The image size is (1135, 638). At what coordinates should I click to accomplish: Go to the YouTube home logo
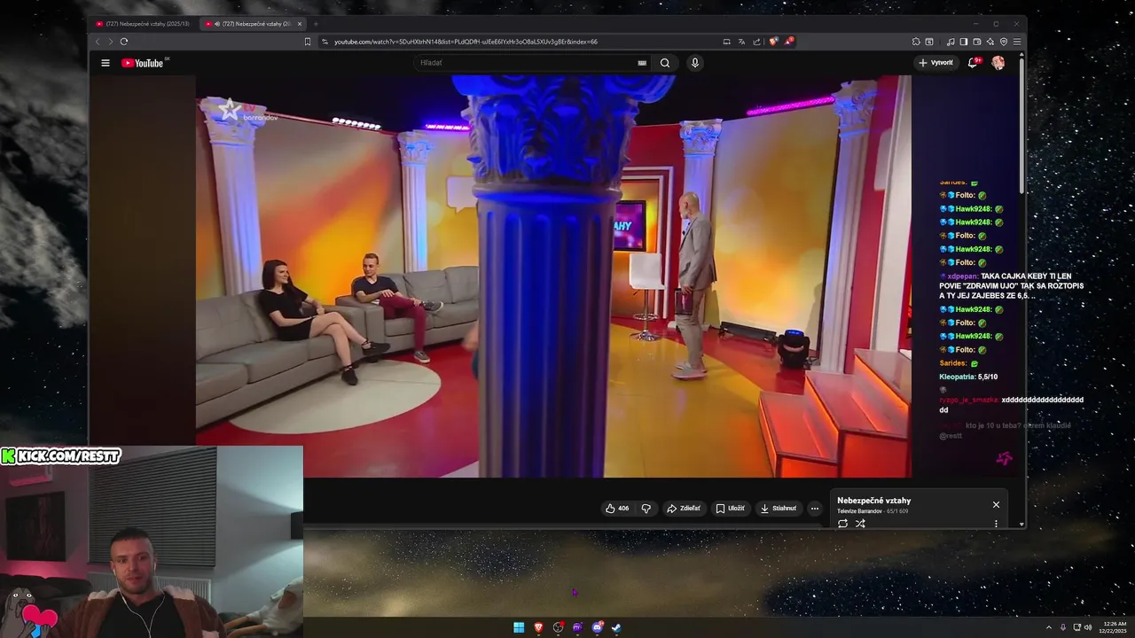[x=142, y=63]
